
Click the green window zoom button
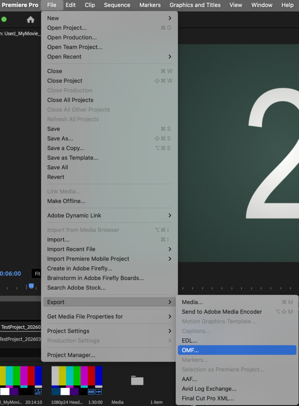coord(4,19)
